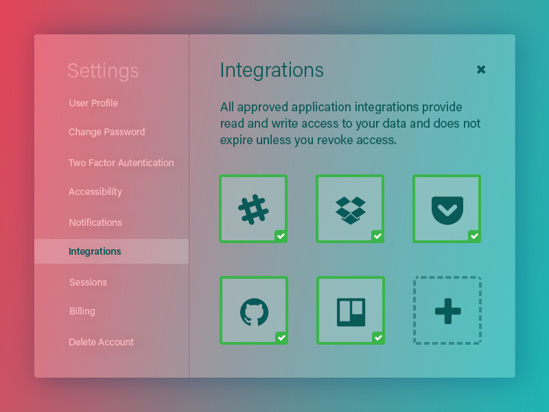549x412 pixels.
Task: Uncheck the GitHub approved checkmark
Action: tap(281, 338)
